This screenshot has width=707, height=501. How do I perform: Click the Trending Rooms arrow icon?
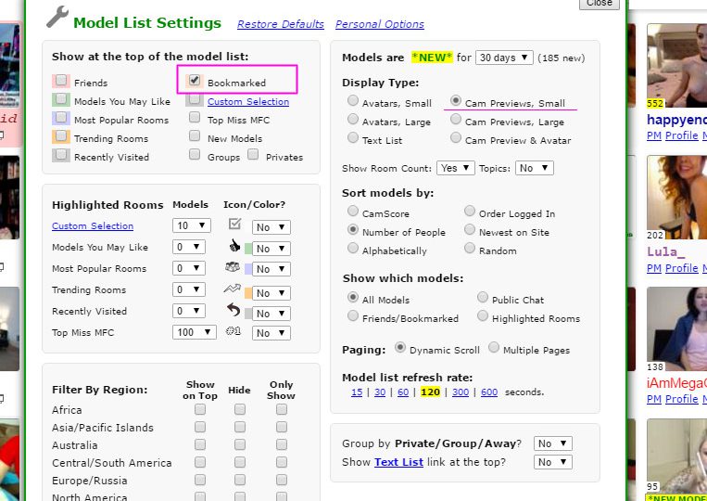point(234,289)
